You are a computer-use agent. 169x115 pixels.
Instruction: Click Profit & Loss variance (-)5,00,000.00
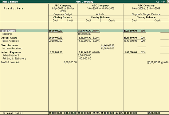(153, 62)
